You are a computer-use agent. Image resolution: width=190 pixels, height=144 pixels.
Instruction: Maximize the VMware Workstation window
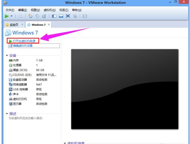coord(176,2)
